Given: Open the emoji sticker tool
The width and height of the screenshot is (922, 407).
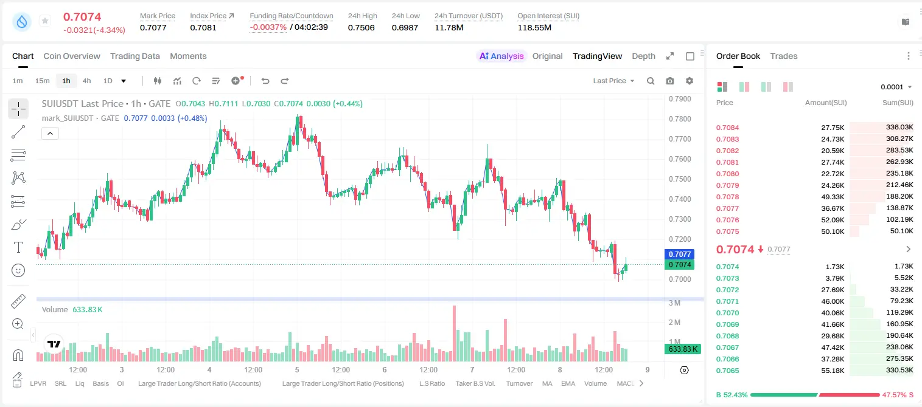Looking at the screenshot, I should 18,270.
